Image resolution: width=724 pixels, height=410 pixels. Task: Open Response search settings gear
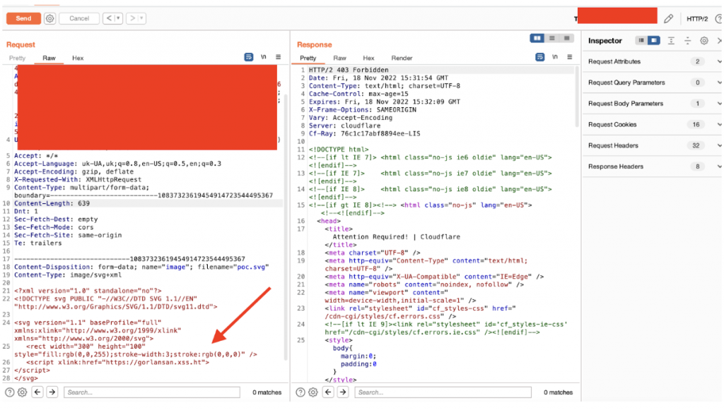point(313,392)
